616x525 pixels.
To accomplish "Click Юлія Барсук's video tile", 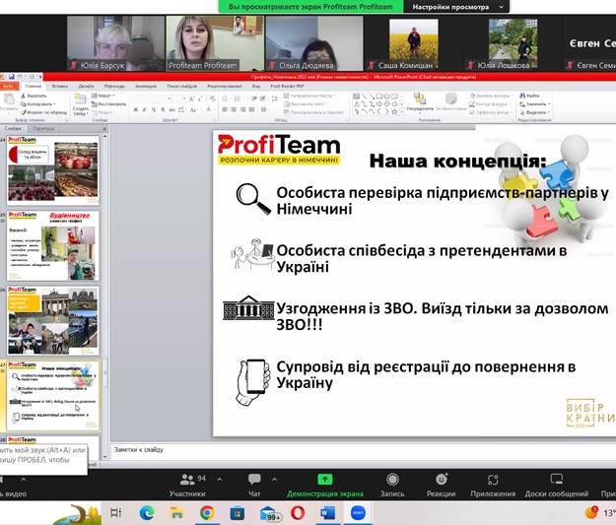I will 115,43.
